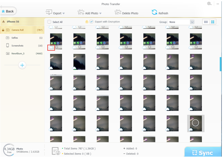Minimize the Photo Transfer window
The height and width of the screenshot is (160, 223).
click(218, 4)
